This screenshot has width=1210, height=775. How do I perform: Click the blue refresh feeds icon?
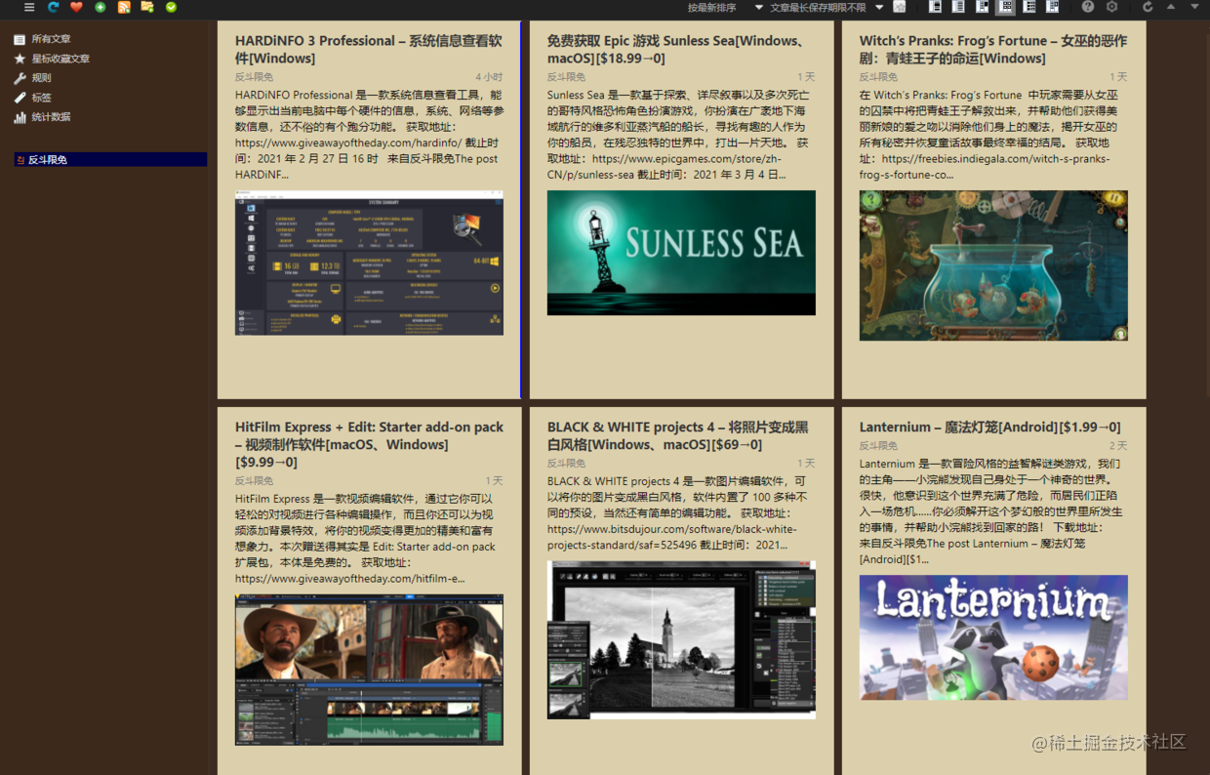point(54,7)
